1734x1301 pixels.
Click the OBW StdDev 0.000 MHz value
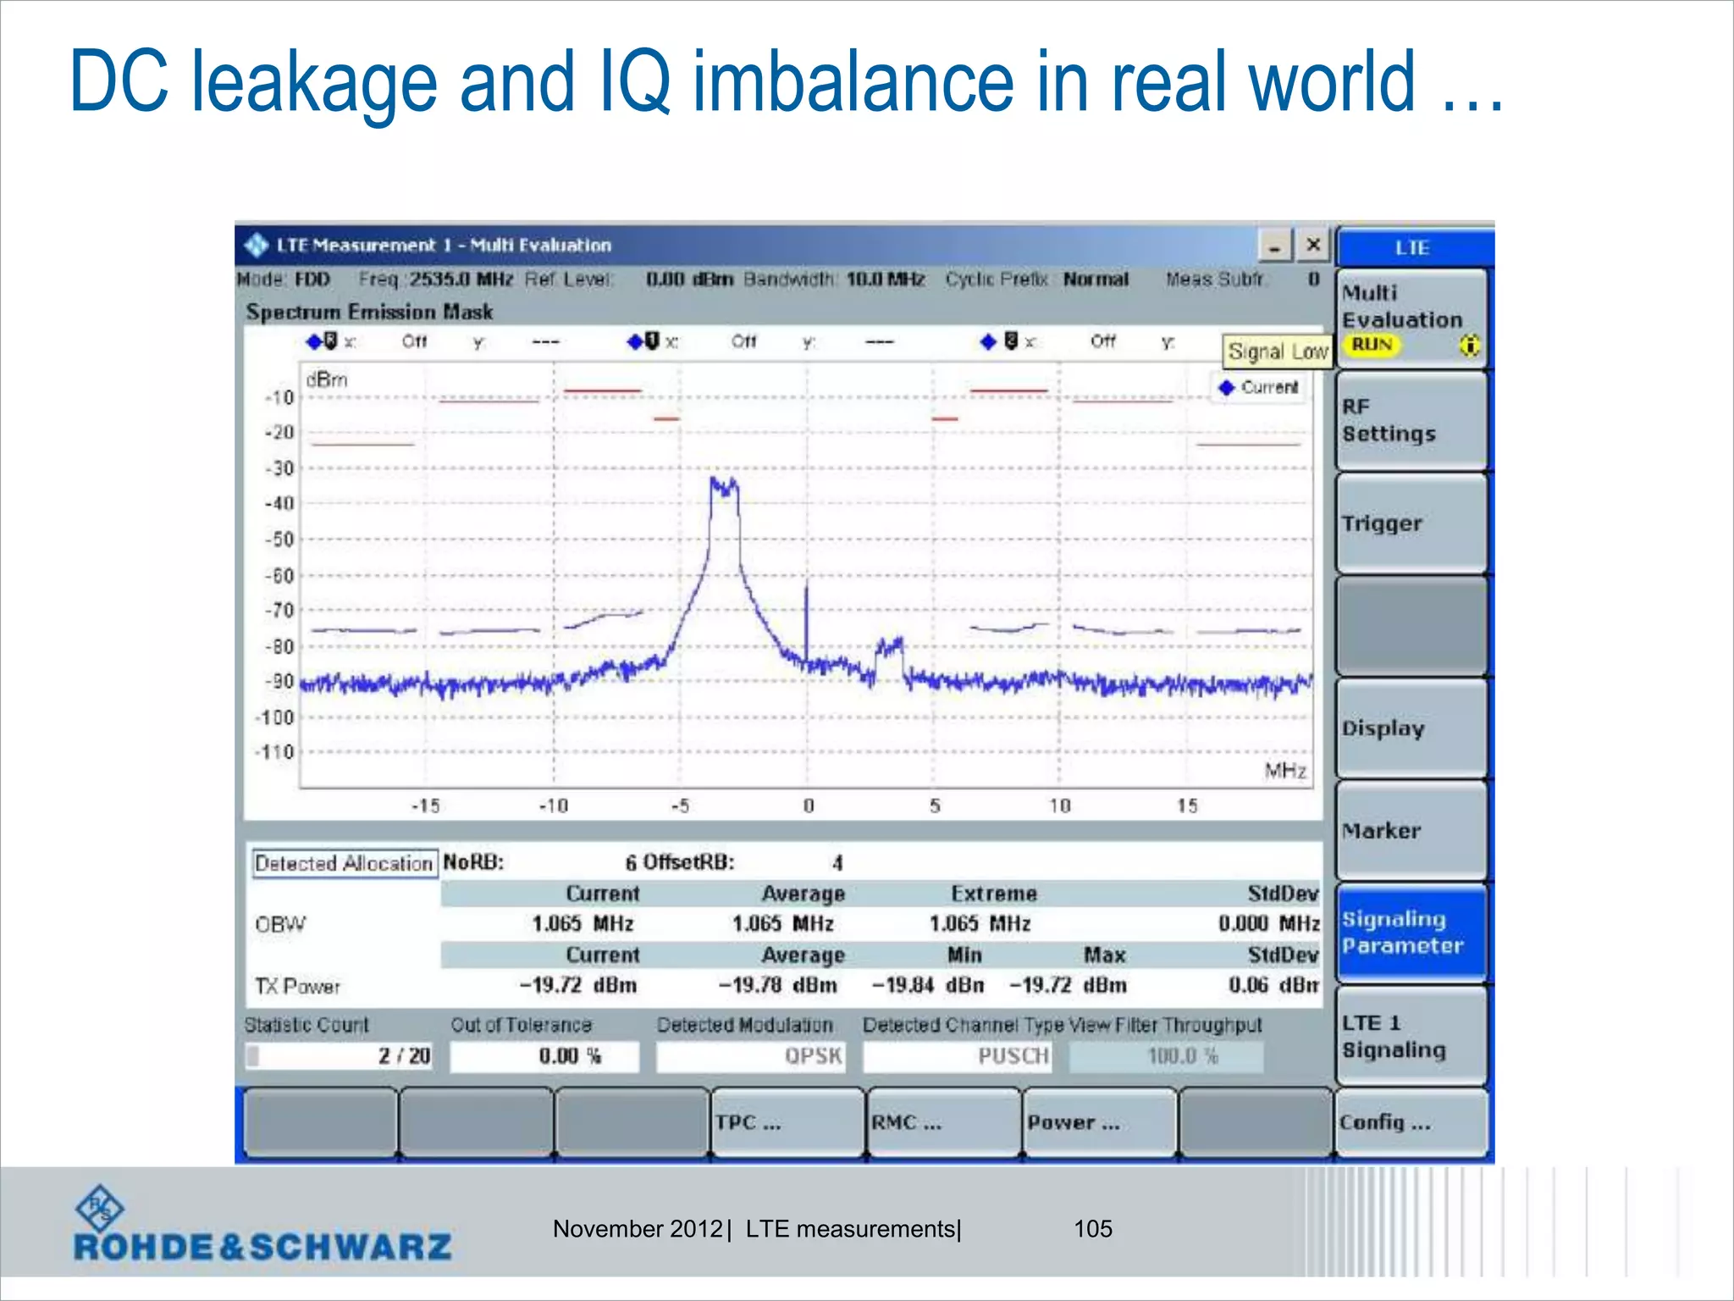point(1268,923)
